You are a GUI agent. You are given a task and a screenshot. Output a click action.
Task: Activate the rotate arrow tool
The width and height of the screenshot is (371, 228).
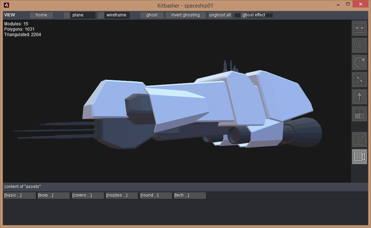click(359, 63)
